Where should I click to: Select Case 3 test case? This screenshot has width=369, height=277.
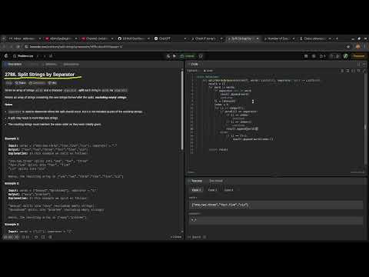click(229, 190)
